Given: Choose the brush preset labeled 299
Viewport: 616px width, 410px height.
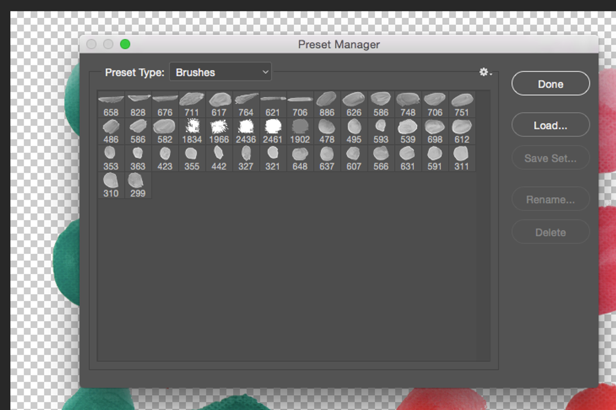Looking at the screenshot, I should [x=138, y=186].
